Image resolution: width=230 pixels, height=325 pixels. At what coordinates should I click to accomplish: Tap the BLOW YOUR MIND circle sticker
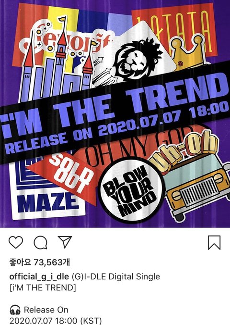[131, 190]
